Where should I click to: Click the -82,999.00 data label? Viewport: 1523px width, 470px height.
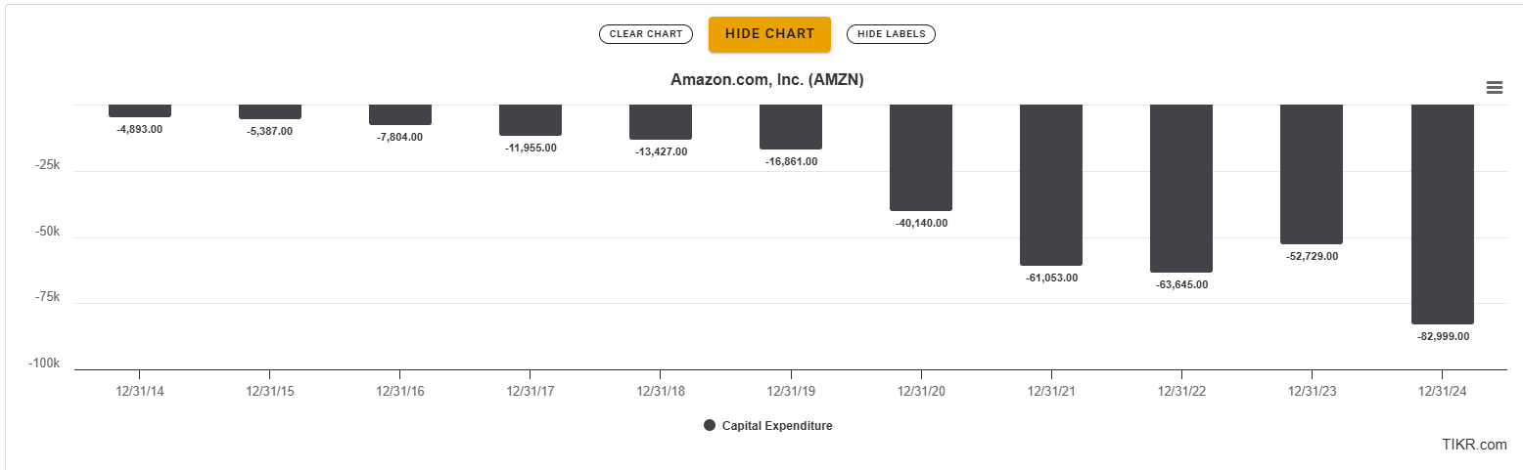click(1443, 336)
